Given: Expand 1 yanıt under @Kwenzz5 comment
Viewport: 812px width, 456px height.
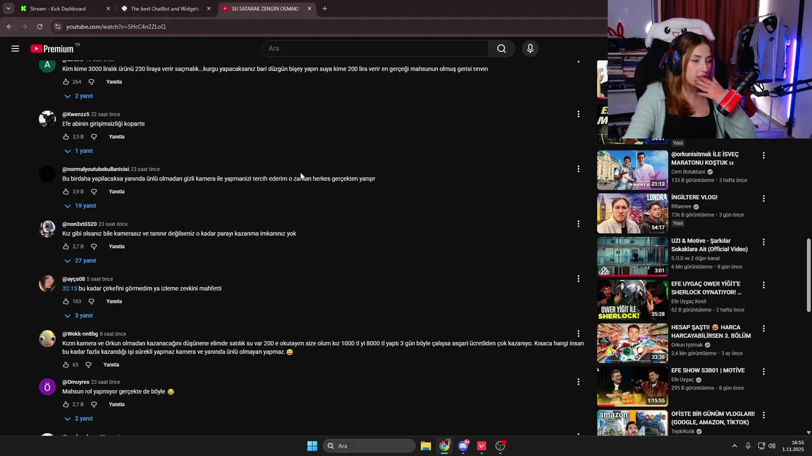Looking at the screenshot, I should click(x=79, y=151).
